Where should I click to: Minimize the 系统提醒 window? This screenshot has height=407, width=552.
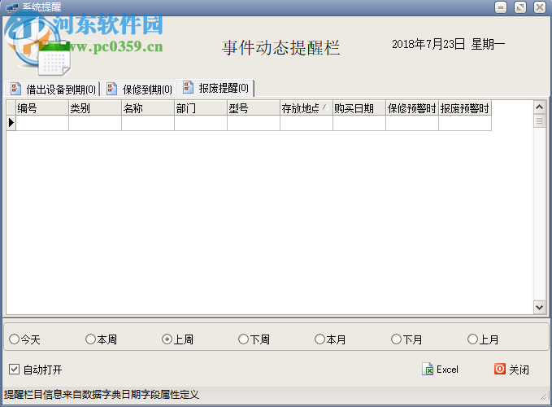pos(501,7)
